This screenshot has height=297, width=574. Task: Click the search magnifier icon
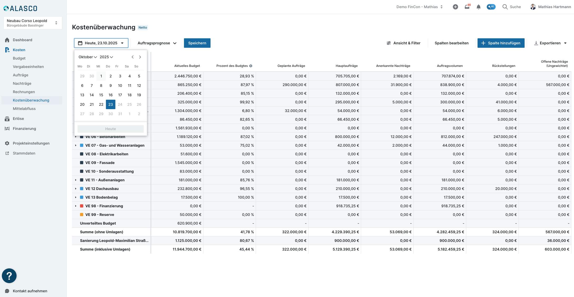(505, 7)
